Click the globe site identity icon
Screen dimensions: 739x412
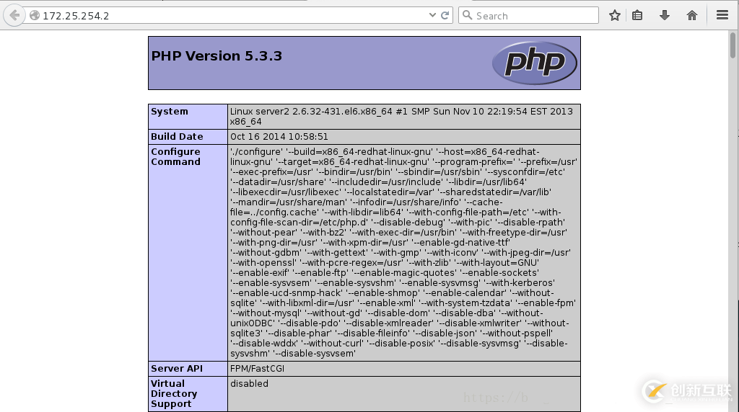point(35,16)
